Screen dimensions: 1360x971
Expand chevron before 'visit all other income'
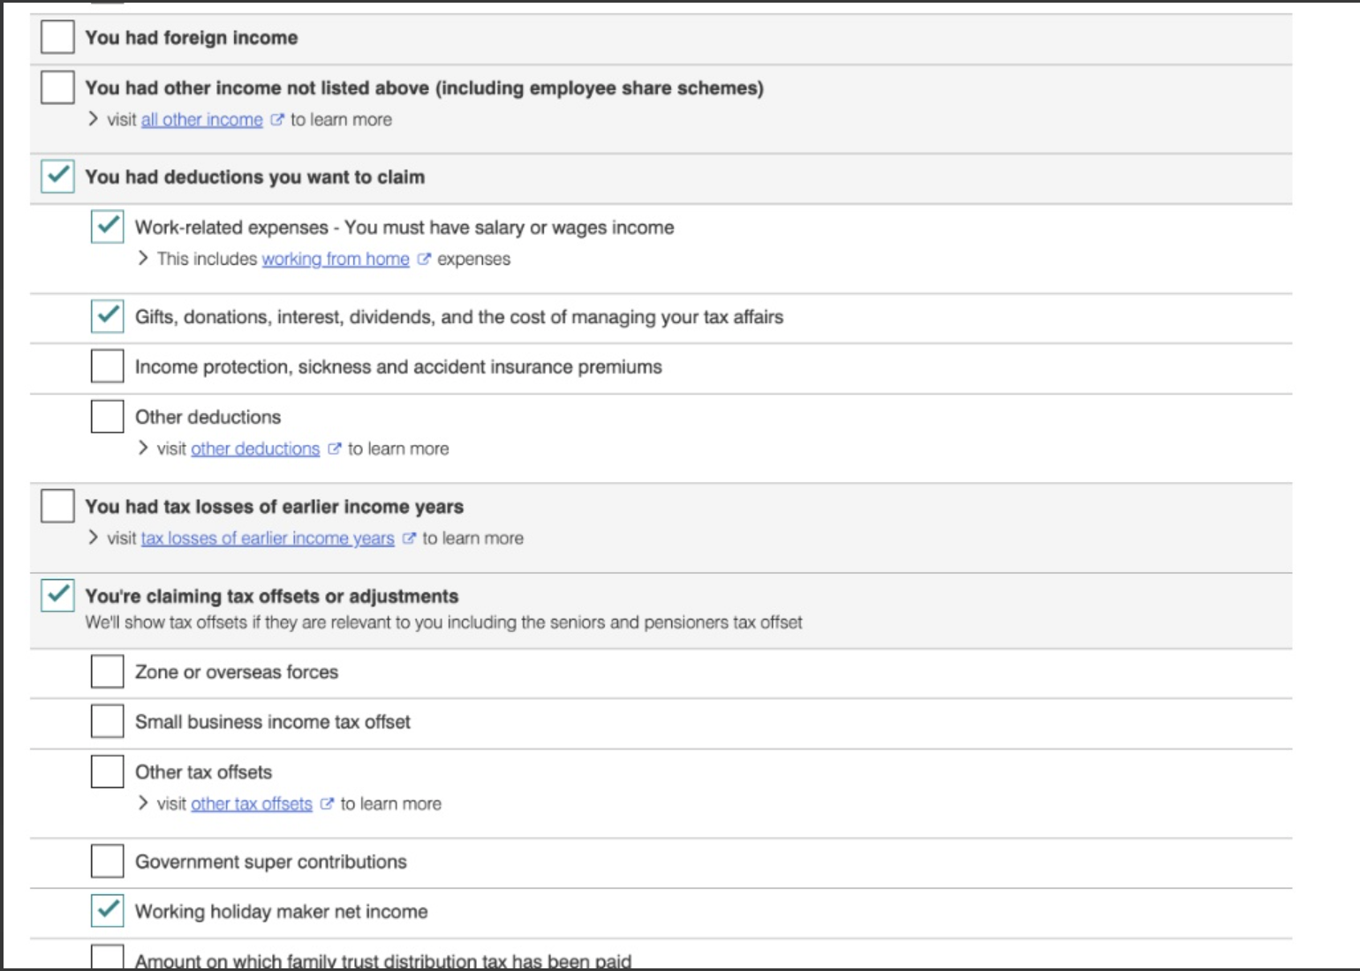[93, 119]
